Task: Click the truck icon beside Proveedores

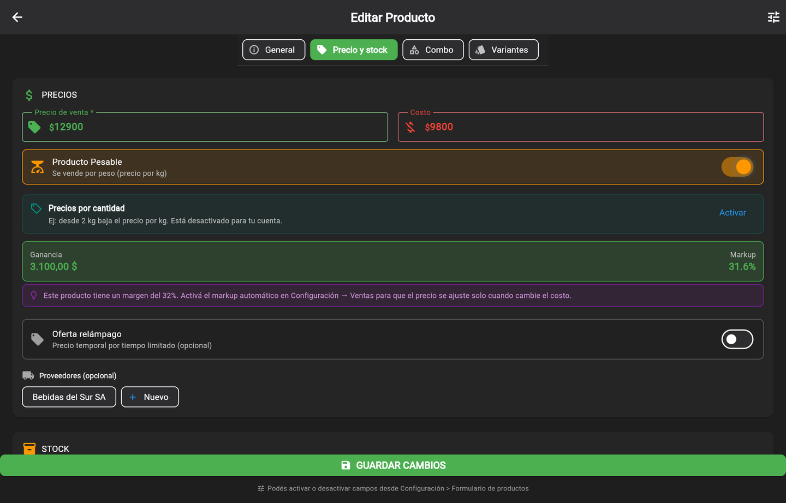Action: [28, 375]
